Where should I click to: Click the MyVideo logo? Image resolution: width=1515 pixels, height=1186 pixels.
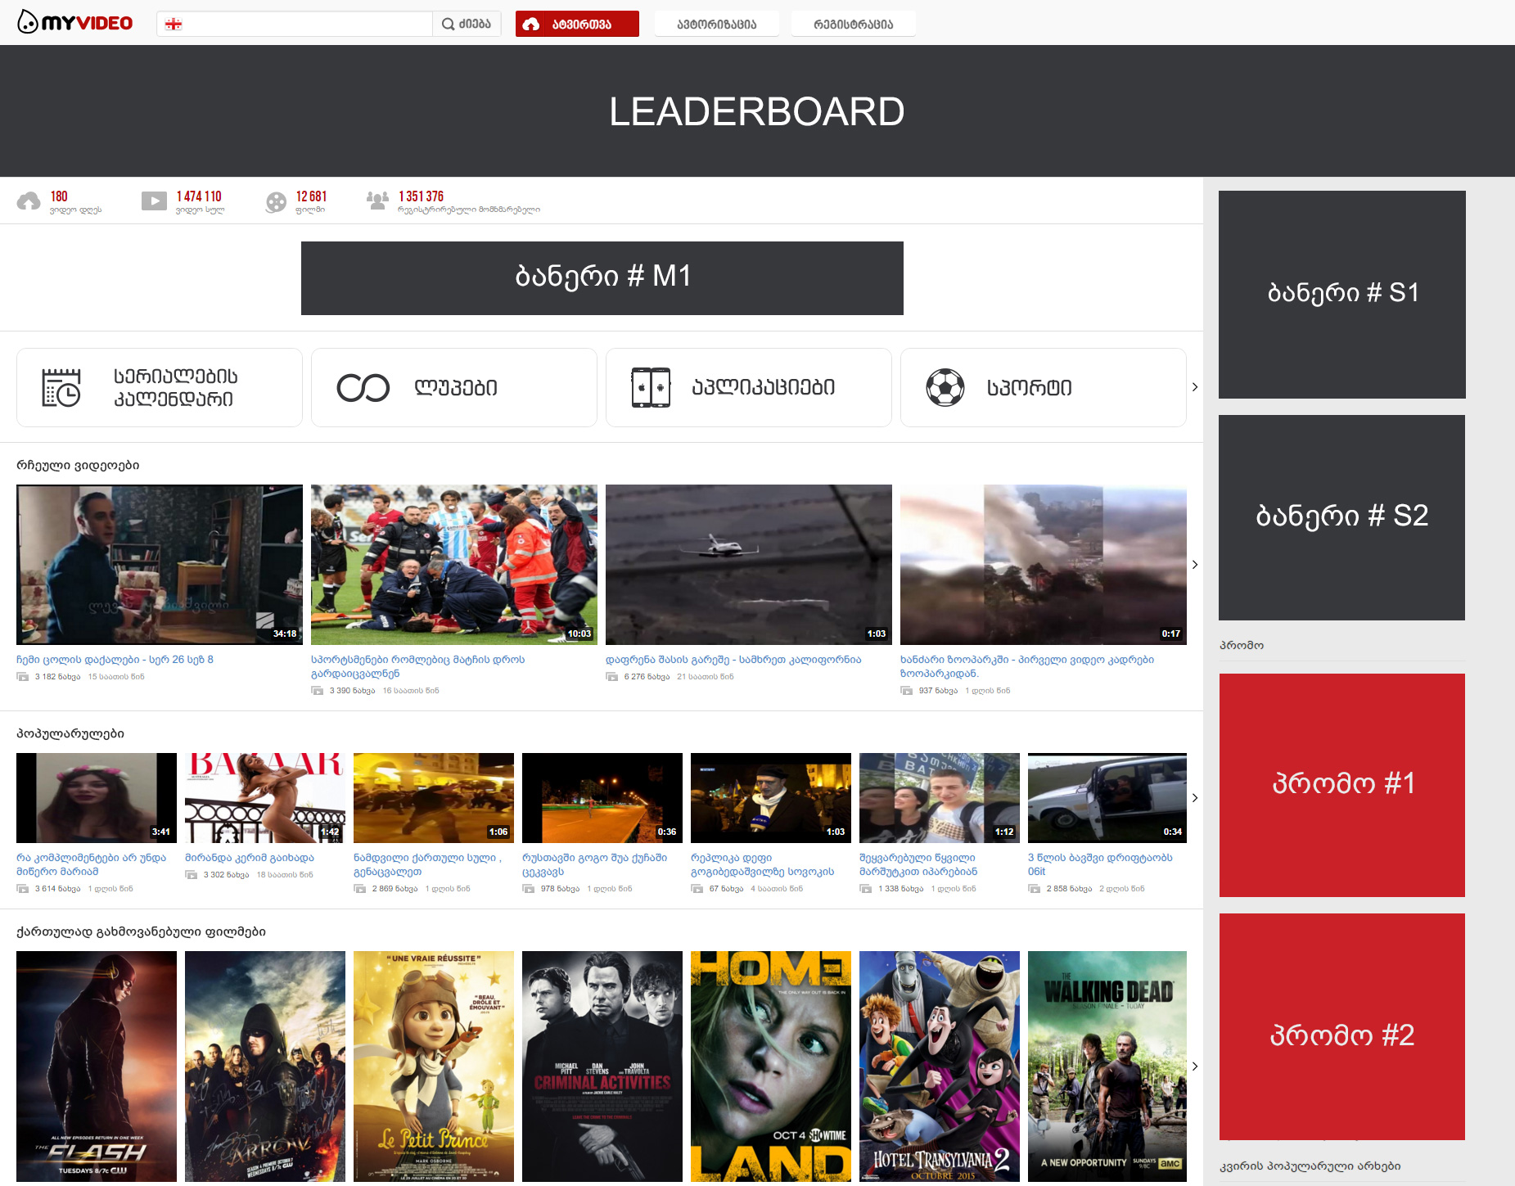74,23
